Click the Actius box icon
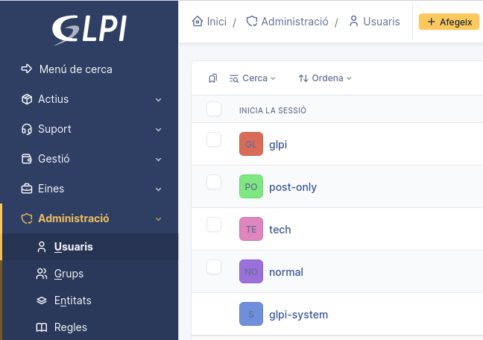The width and height of the screenshot is (483, 340). coord(27,99)
